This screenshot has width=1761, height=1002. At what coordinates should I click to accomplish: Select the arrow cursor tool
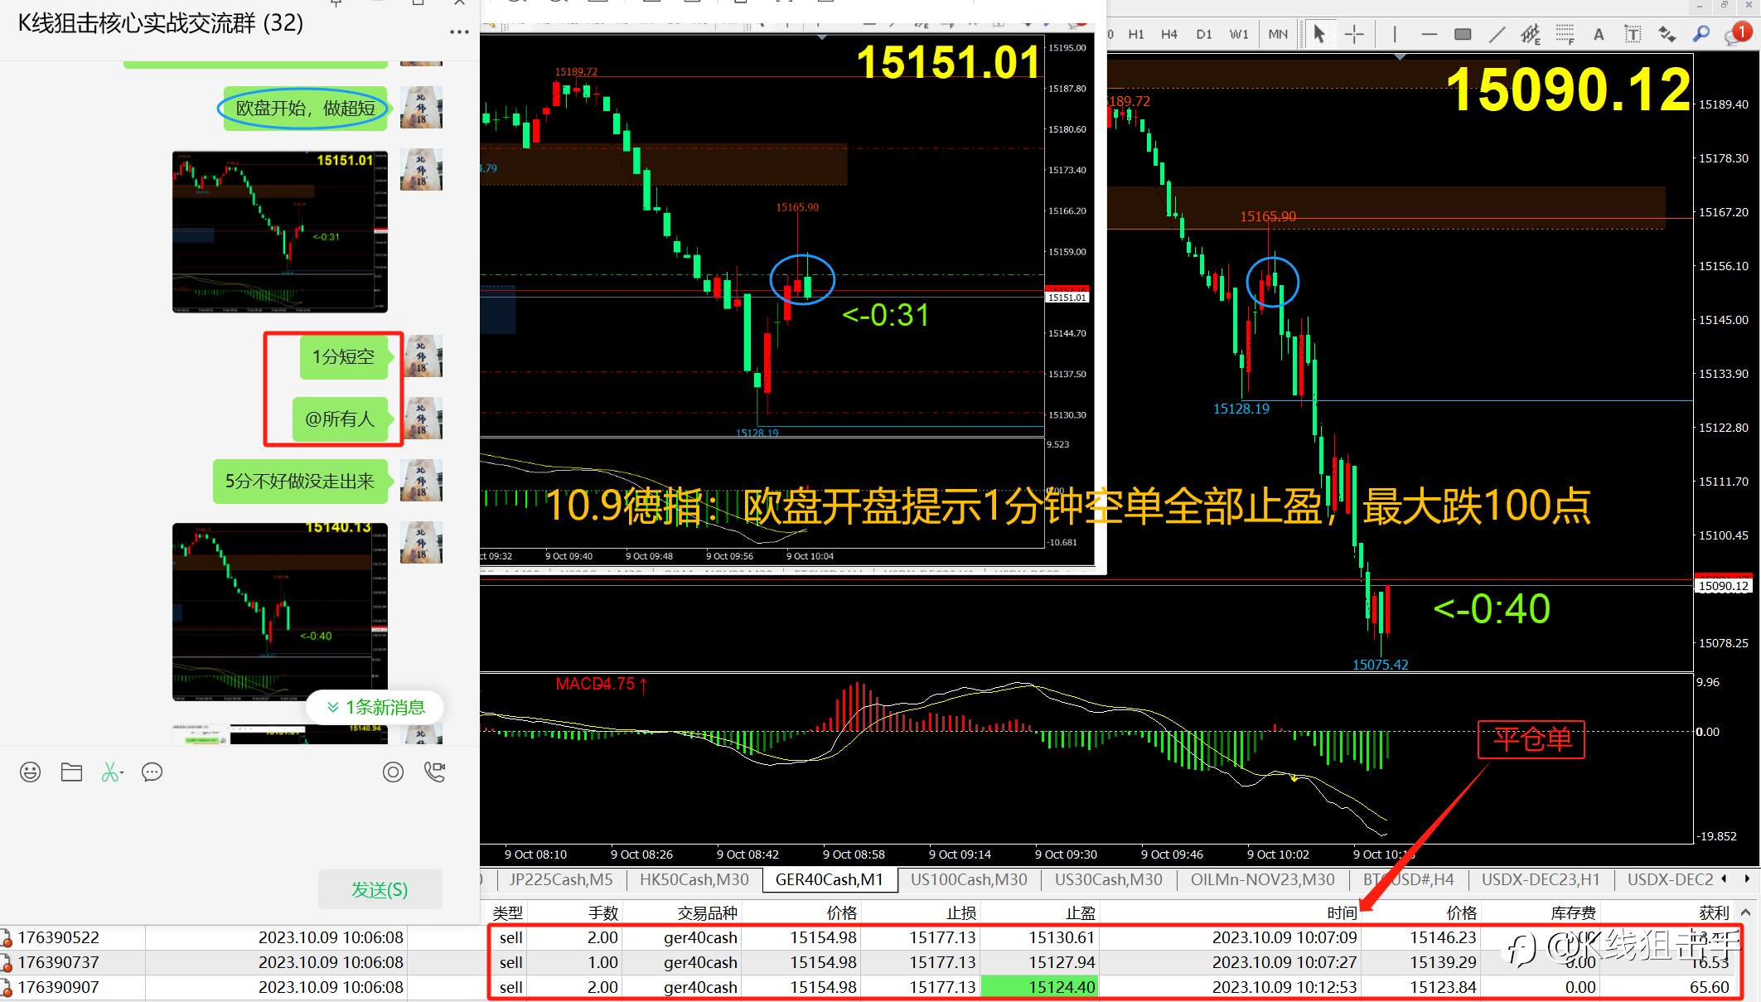click(1319, 34)
